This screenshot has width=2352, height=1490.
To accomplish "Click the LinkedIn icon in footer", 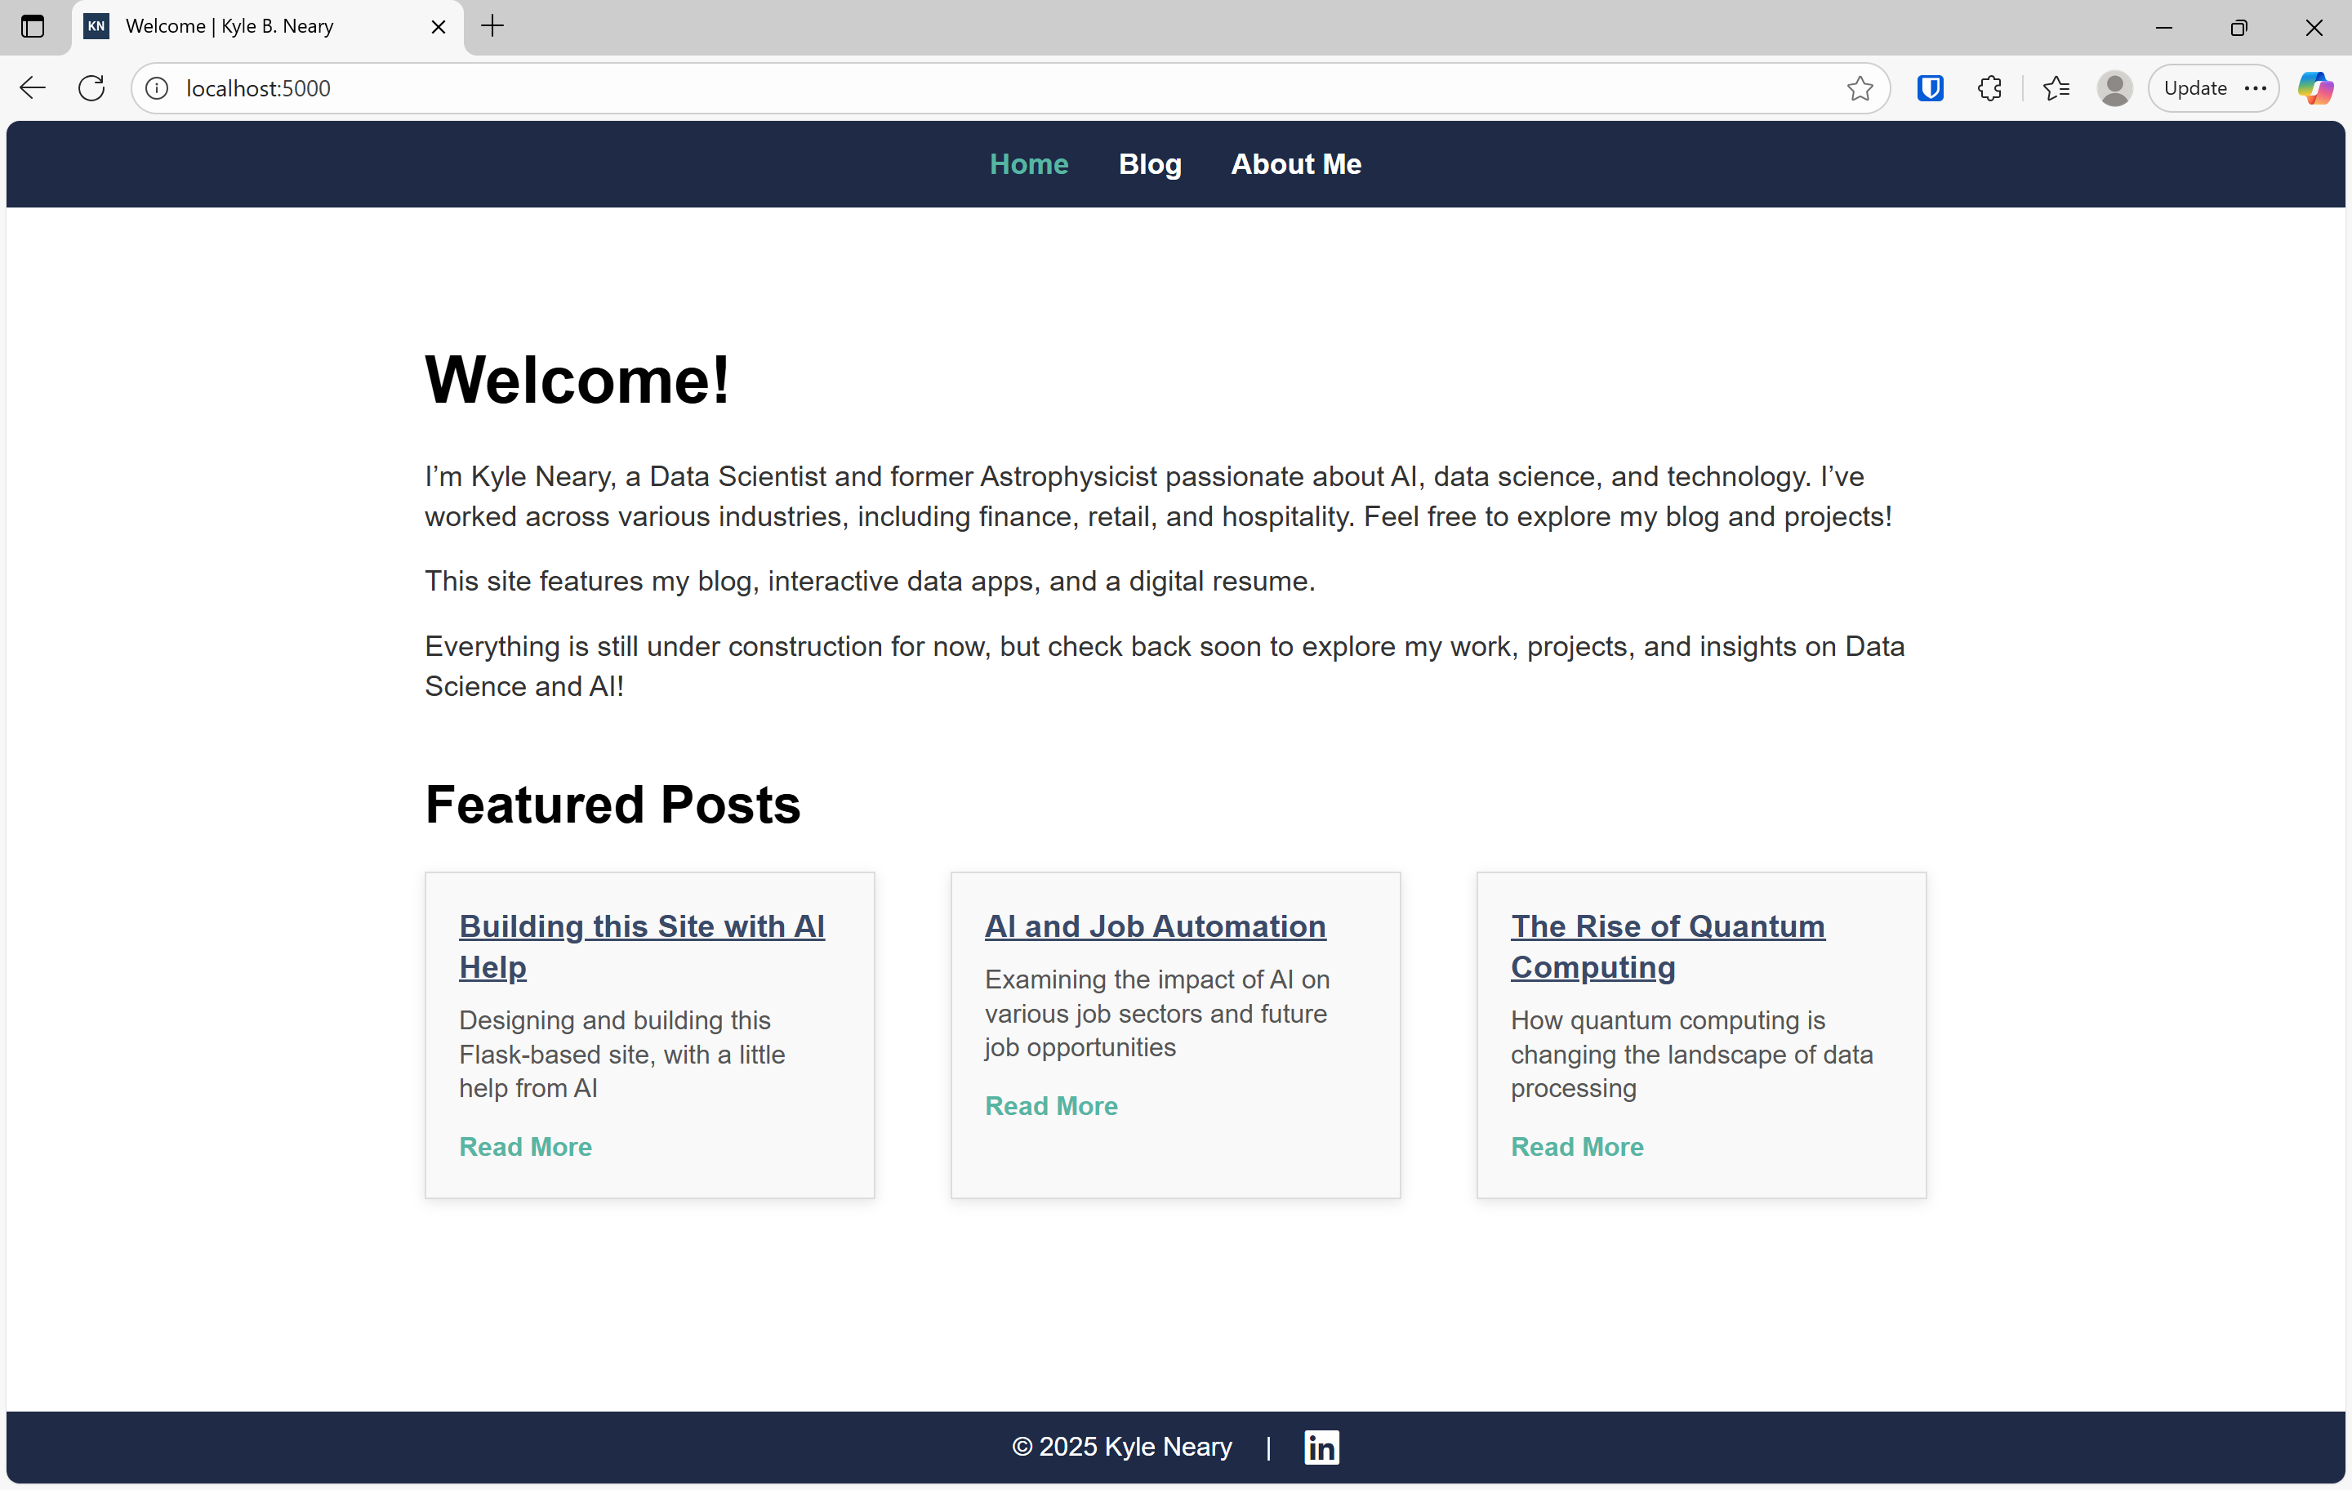I will coord(1321,1446).
